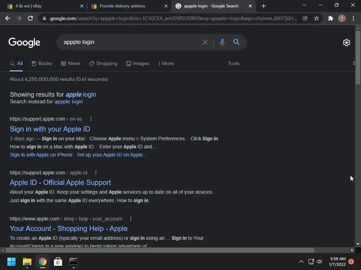Open the Extensions puzzle icon
361x270 pixels.
[x=331, y=18]
